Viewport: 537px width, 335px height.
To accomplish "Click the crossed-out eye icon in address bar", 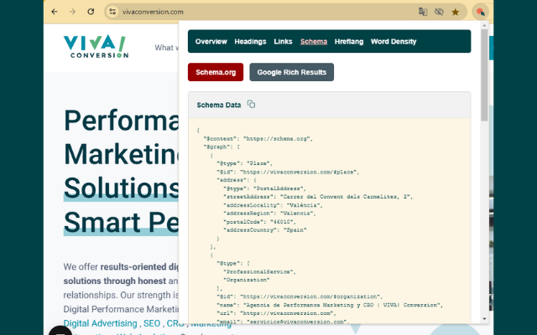I will (x=439, y=12).
